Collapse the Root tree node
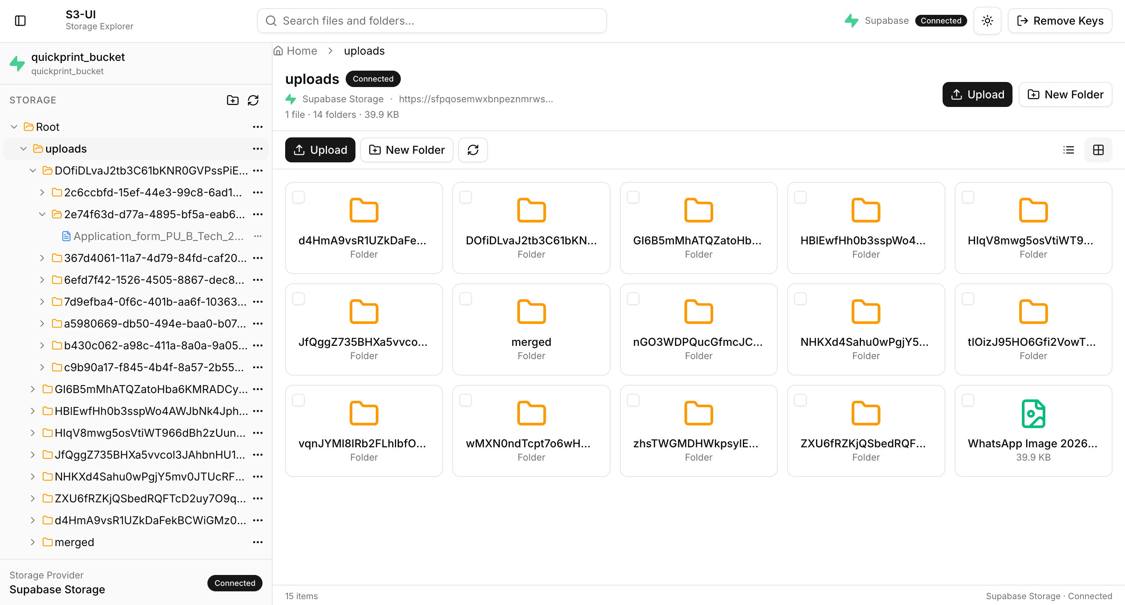The image size is (1125, 605). (14, 126)
